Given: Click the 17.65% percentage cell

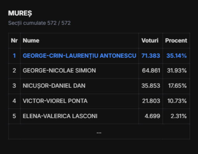Looking at the screenshot, I should (177, 86).
